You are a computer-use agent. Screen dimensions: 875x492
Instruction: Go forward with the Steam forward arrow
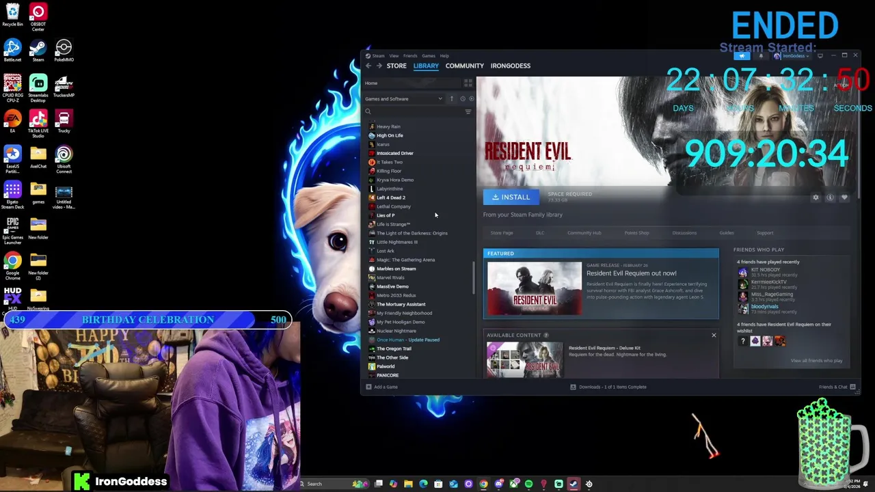click(379, 66)
